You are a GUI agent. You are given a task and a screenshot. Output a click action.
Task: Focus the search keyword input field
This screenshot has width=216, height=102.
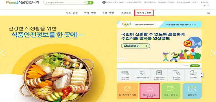(64, 3)
